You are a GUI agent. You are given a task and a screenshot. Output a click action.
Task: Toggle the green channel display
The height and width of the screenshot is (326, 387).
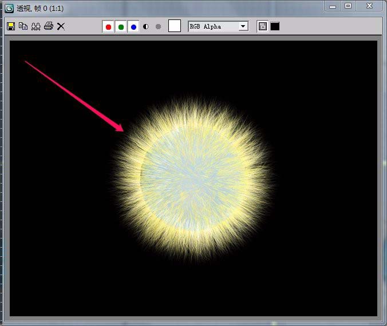121,27
